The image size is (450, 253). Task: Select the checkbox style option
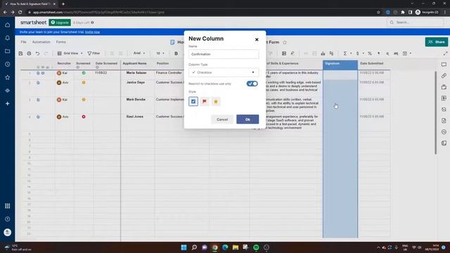tap(193, 101)
